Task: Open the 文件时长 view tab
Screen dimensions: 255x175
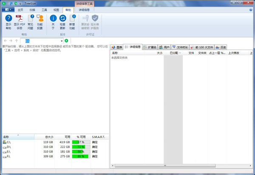Action: pyautogui.click(x=180, y=47)
